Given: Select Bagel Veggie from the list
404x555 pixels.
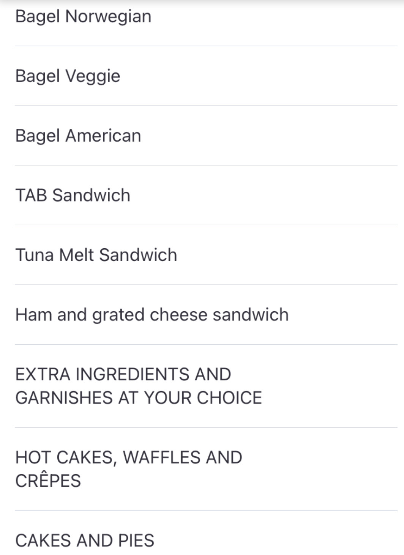Looking at the screenshot, I should point(68,76).
